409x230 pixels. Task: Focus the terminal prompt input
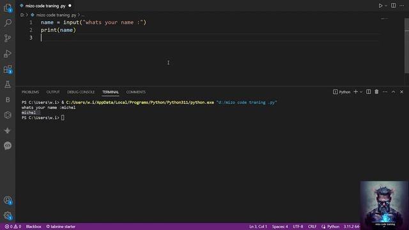[63, 118]
